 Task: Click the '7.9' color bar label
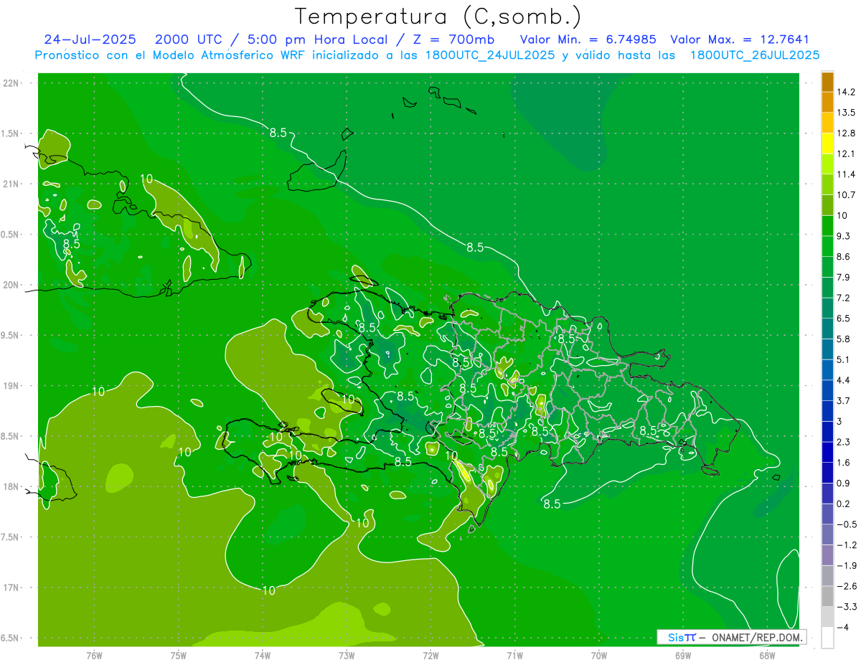point(845,277)
